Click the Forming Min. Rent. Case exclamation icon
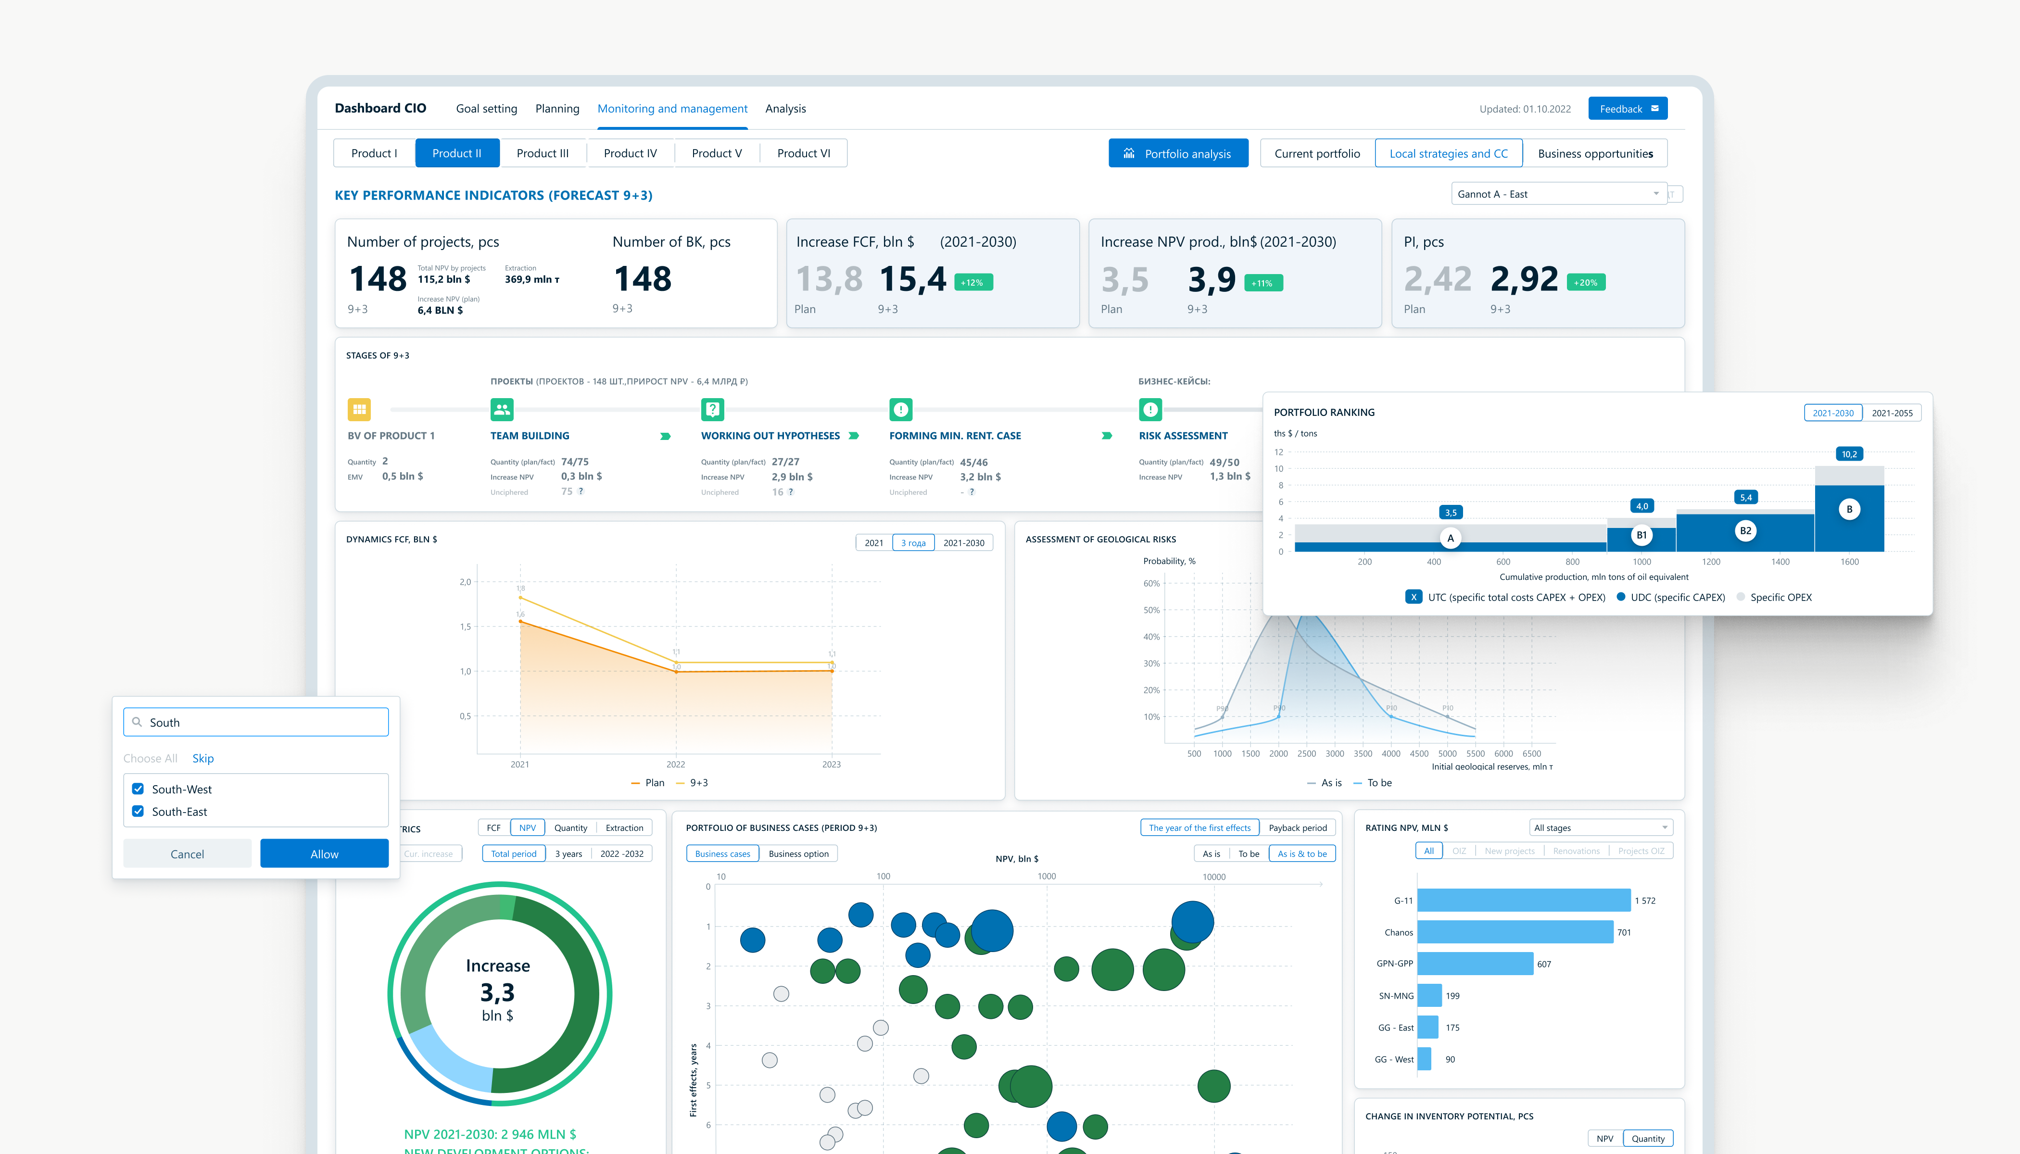 coord(901,409)
